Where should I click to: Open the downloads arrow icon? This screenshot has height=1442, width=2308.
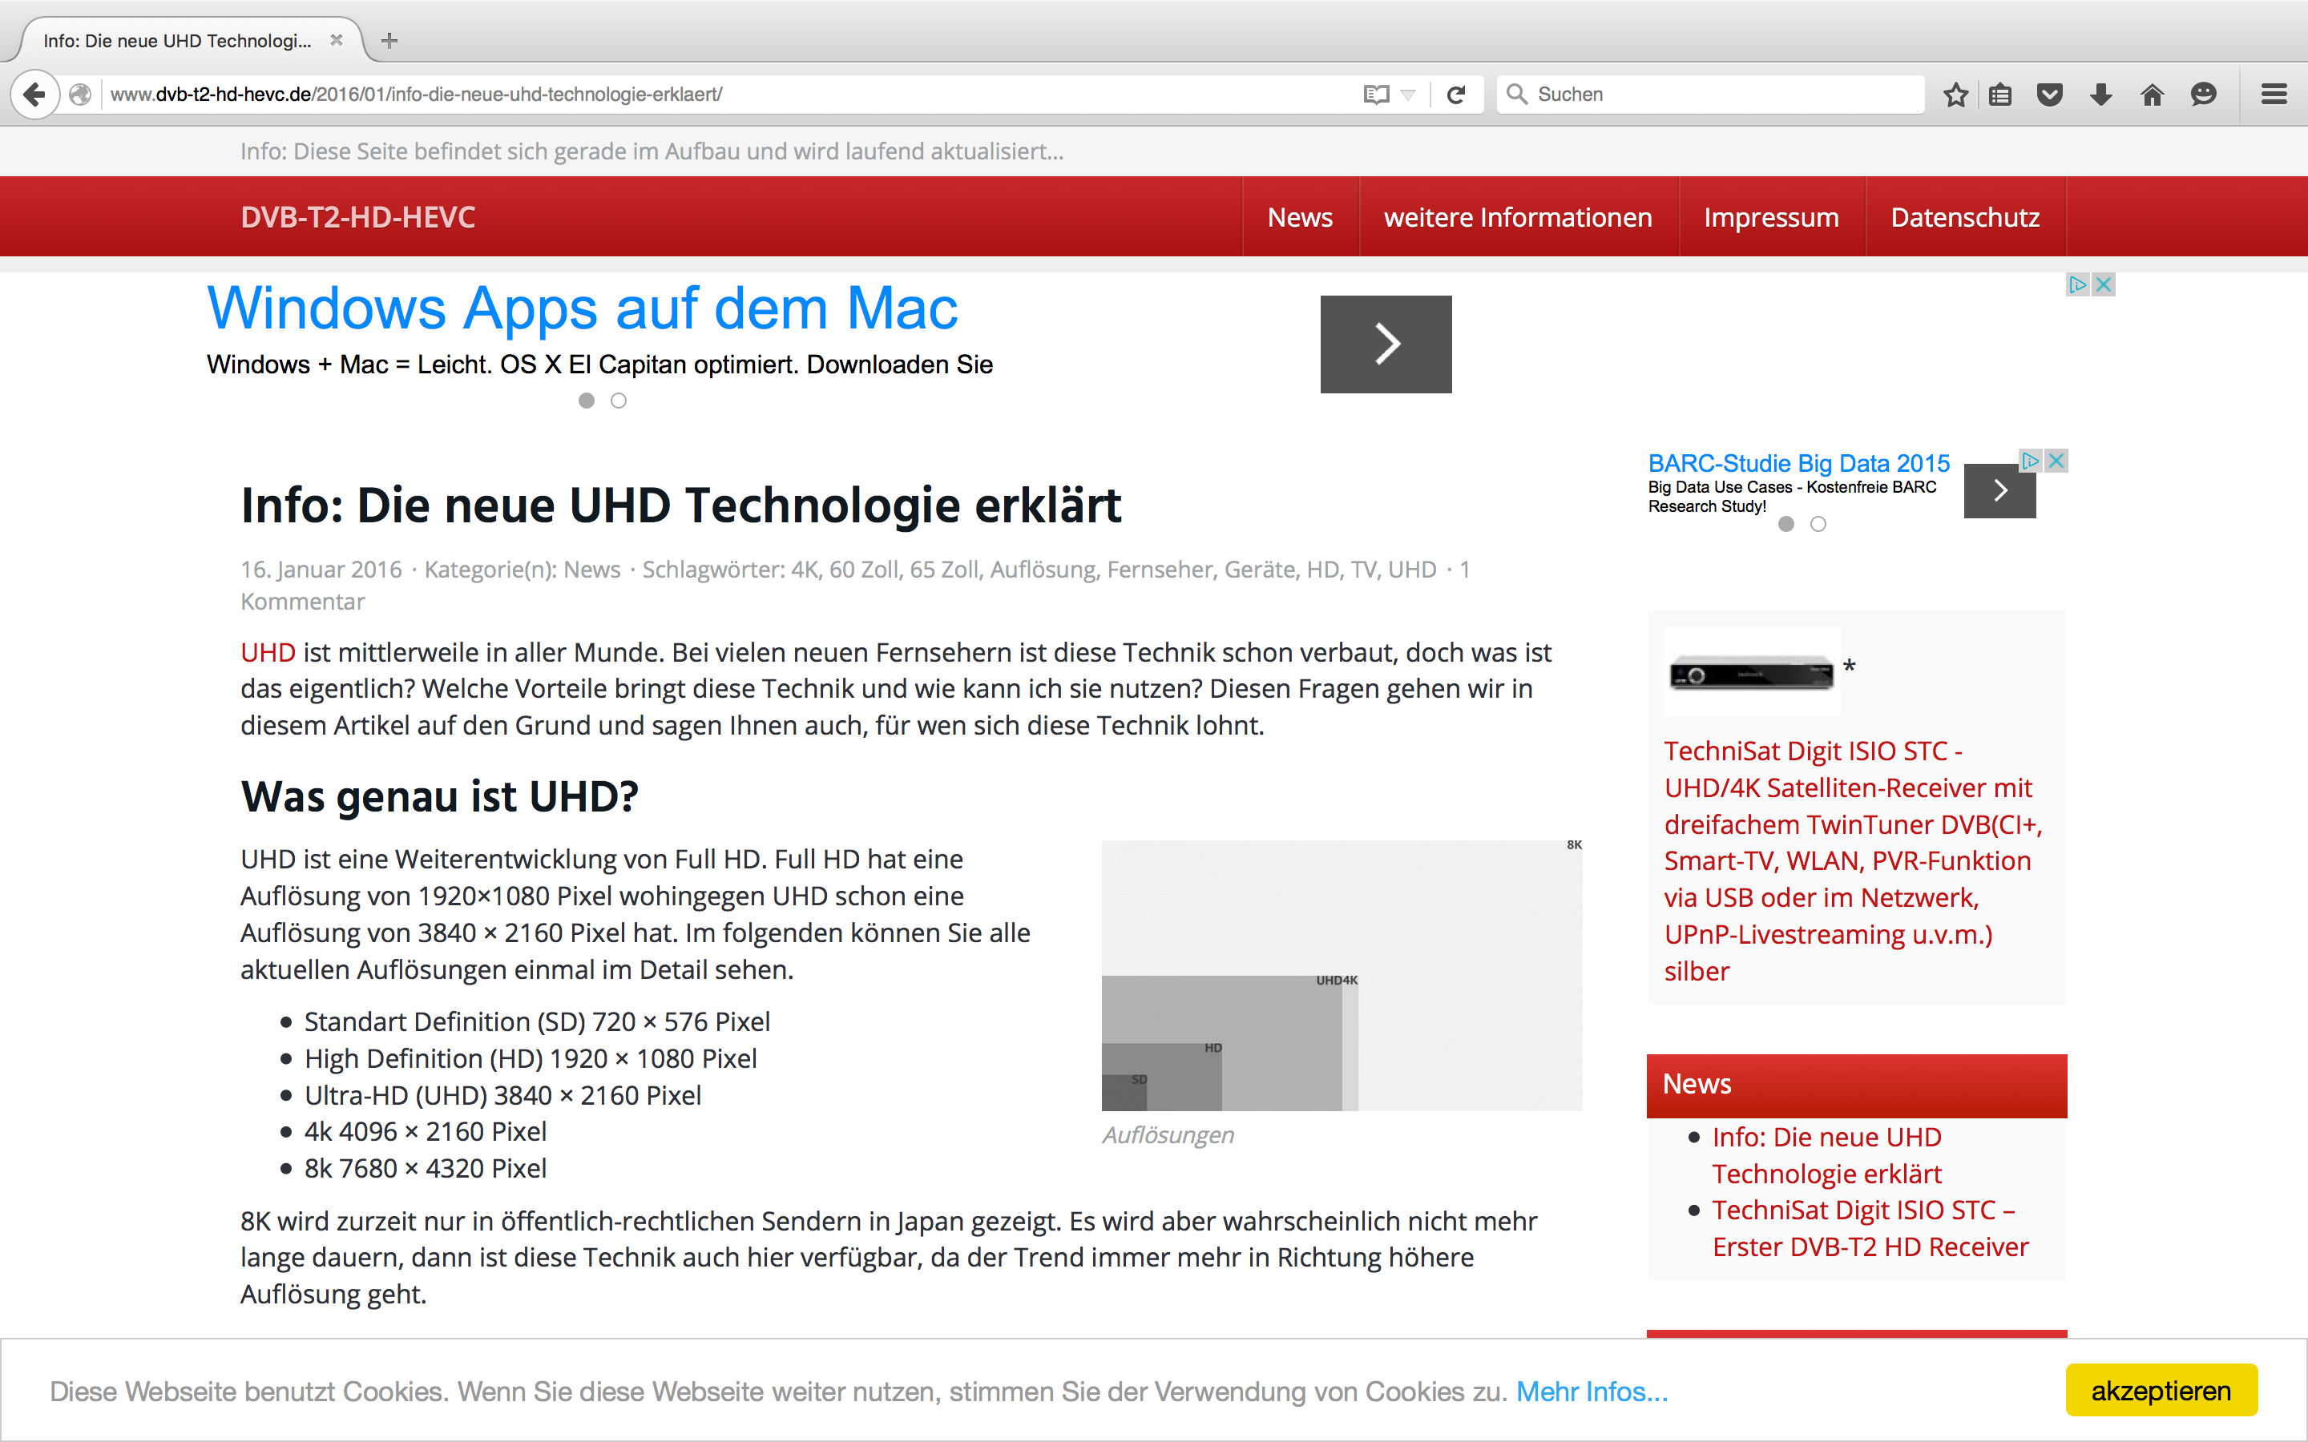2100,95
